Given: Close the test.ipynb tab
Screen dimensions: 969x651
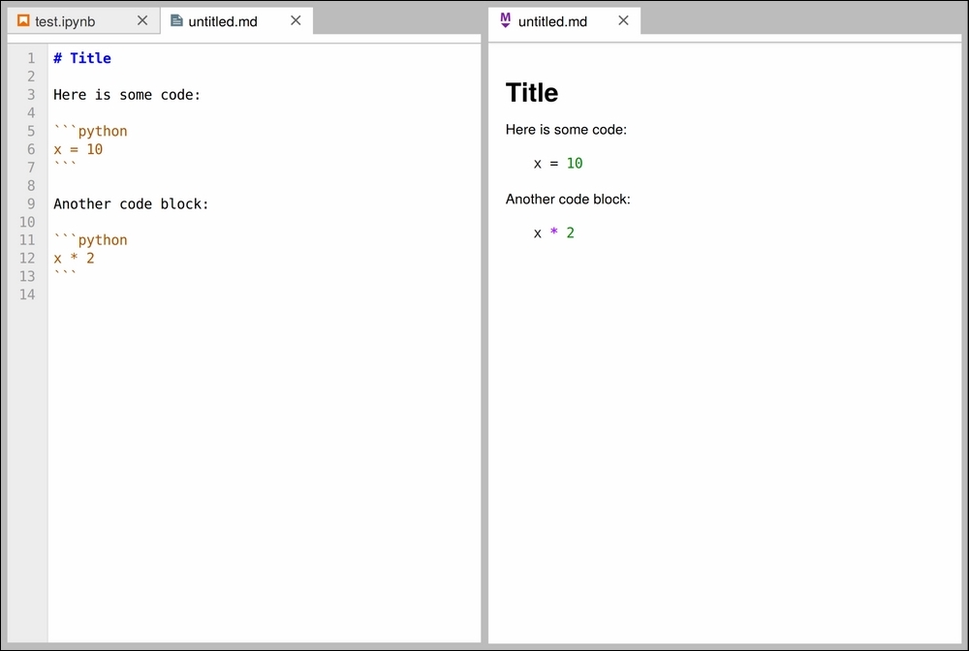Looking at the screenshot, I should pyautogui.click(x=142, y=21).
